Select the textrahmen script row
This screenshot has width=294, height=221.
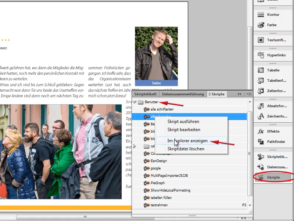[x=189, y=205]
